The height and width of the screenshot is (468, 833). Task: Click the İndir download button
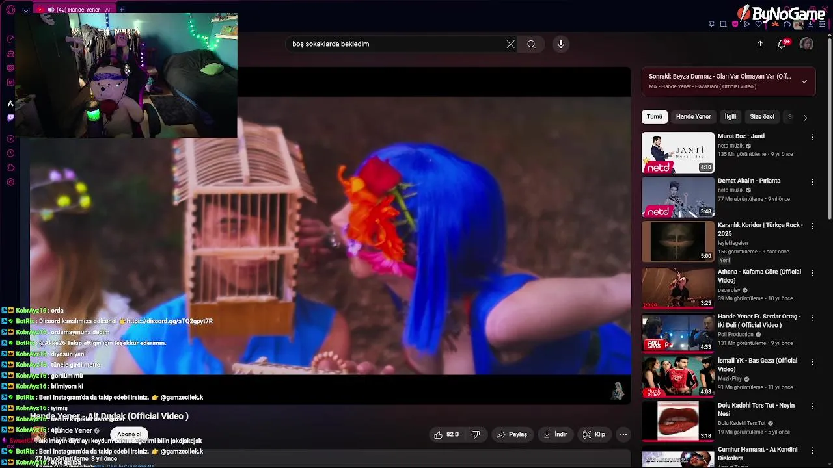[x=556, y=434]
